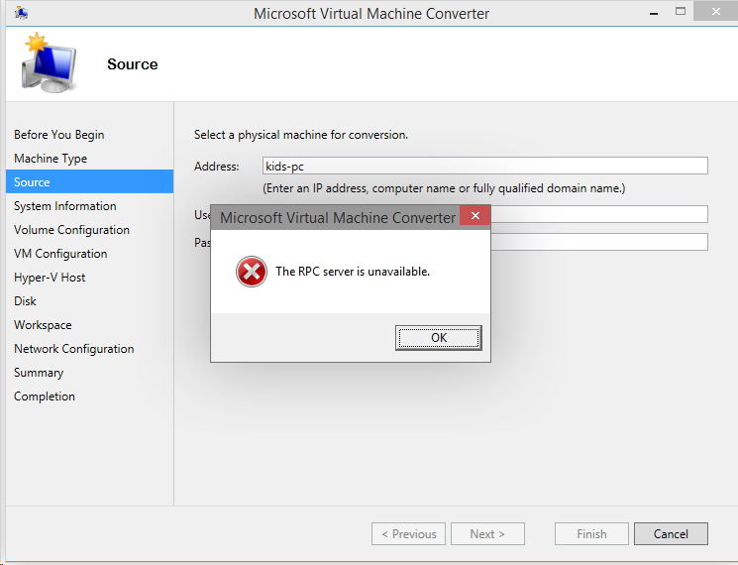
Task: Go to Disk step
Action: point(25,301)
